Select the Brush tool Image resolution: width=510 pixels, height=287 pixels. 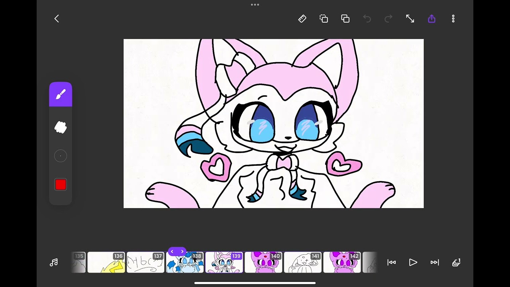[x=61, y=94]
